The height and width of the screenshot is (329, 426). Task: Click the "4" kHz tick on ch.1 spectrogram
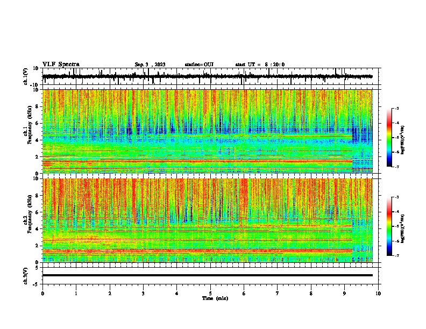click(x=38, y=140)
